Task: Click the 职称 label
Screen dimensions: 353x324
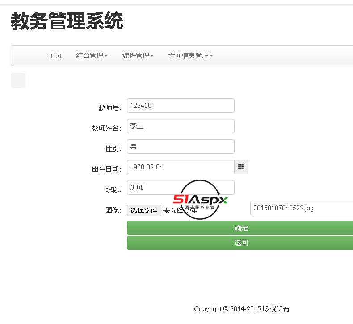Action: [x=113, y=189]
